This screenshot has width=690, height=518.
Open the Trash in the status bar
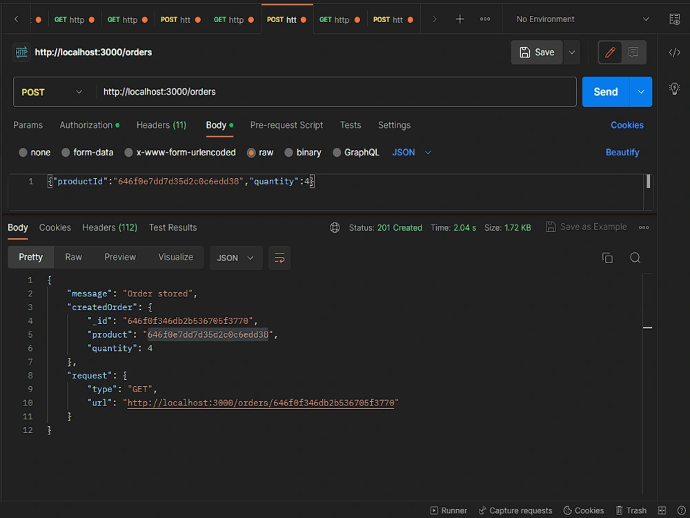click(x=631, y=510)
